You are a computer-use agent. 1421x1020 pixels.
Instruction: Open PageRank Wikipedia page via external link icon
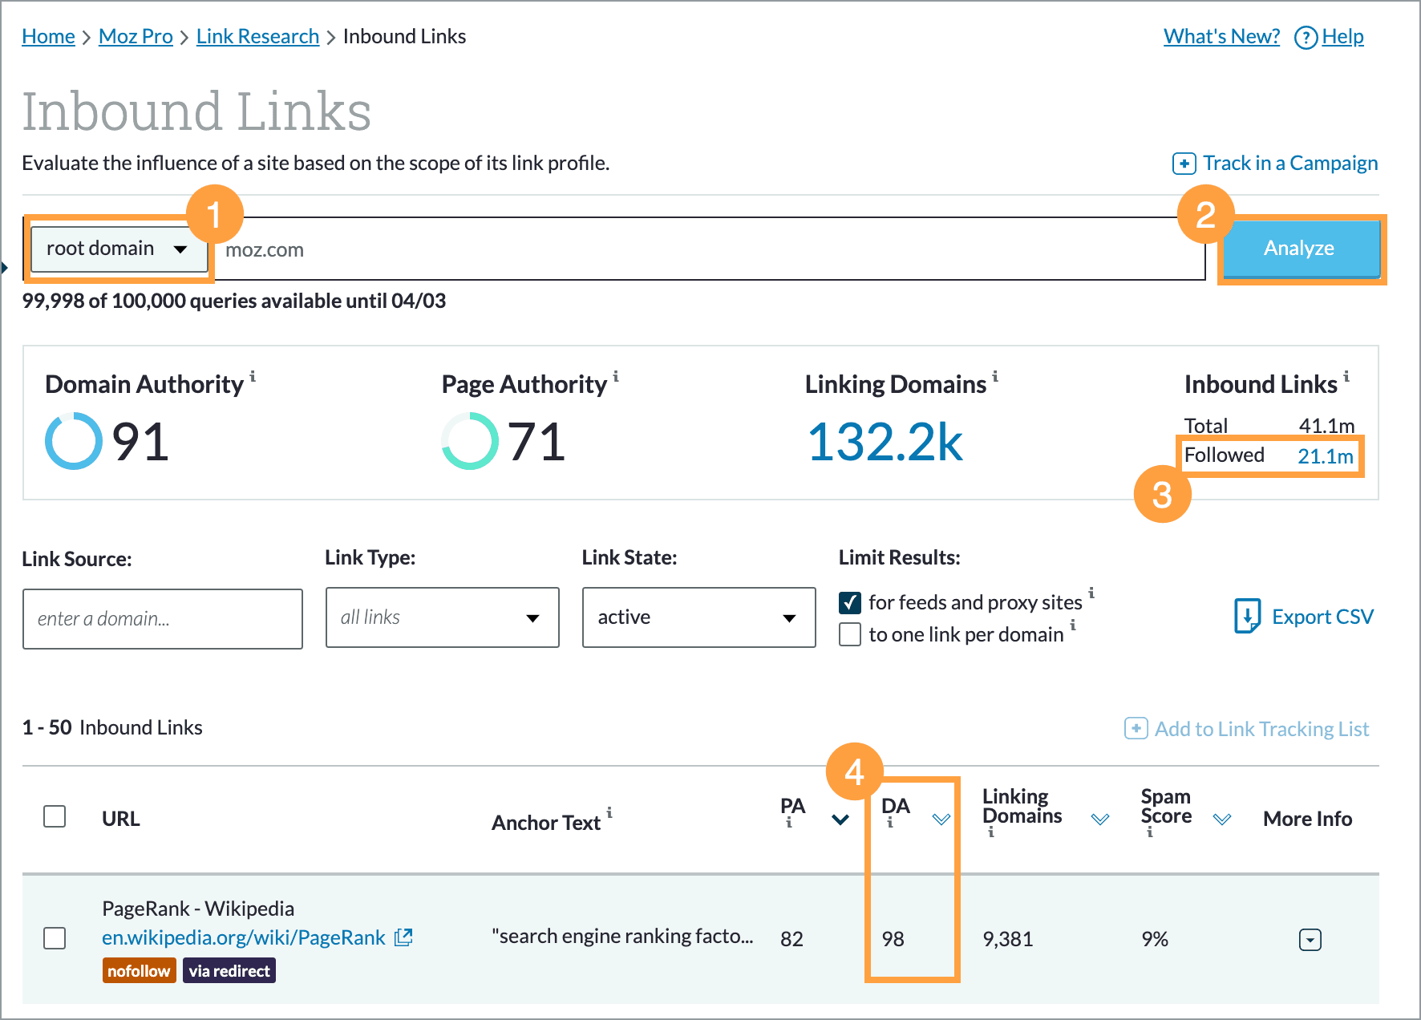pyautogui.click(x=404, y=937)
